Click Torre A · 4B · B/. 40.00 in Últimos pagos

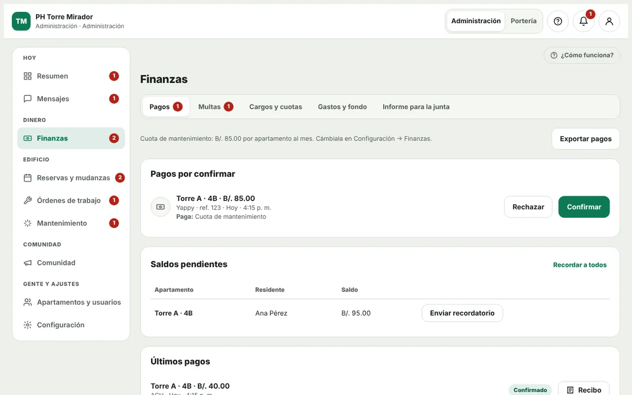pos(190,386)
